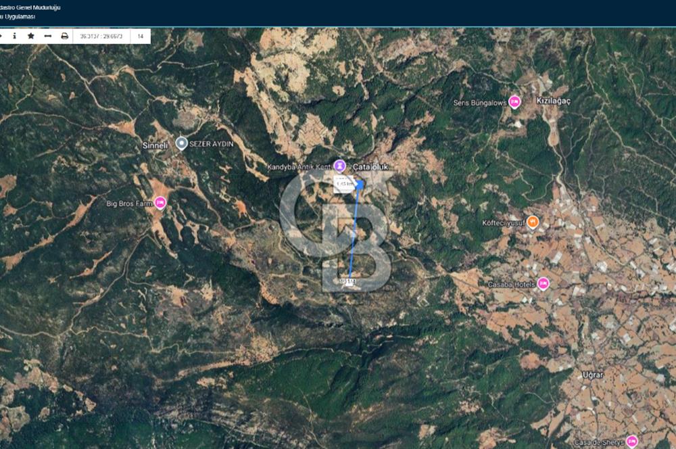Click the Kandyba Antik Kent purple marker

coord(341,166)
